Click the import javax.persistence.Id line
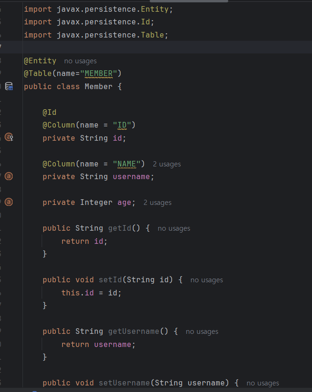Viewport: 312px width, 392px height. coord(89,22)
